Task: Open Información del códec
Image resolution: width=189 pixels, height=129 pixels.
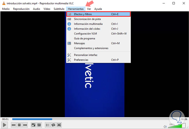Action: (x=98, y=29)
